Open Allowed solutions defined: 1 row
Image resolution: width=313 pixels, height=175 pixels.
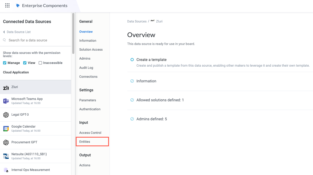160,100
